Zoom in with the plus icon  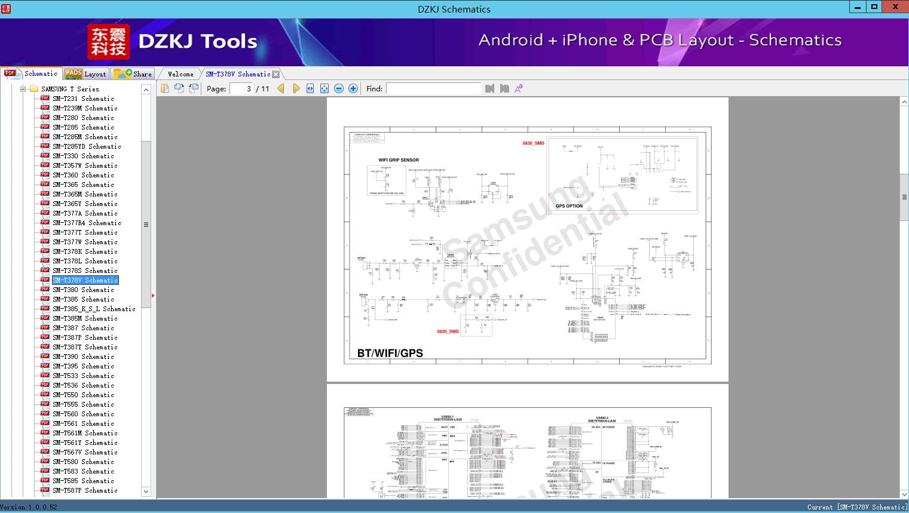coord(353,88)
